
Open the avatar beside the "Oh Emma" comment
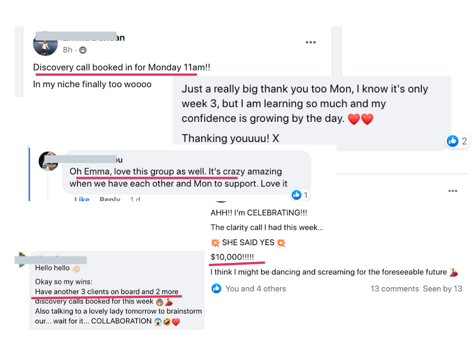pyautogui.click(x=48, y=161)
